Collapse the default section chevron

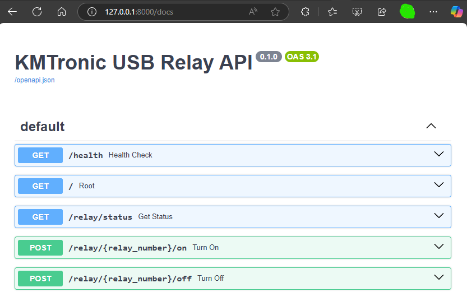(x=431, y=126)
